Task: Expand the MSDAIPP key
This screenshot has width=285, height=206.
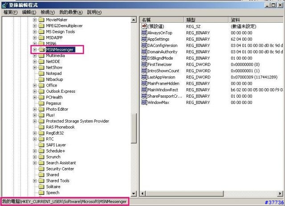Action: [35, 37]
